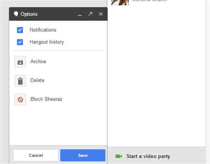
Task: Pop out the Options window with the arrow
Action: coord(90,14)
